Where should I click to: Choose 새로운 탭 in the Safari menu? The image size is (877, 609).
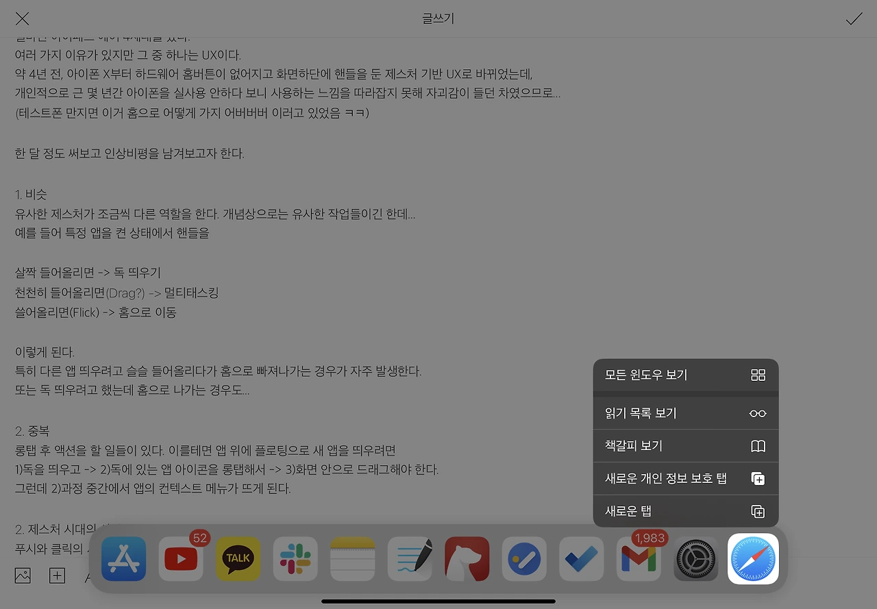686,511
